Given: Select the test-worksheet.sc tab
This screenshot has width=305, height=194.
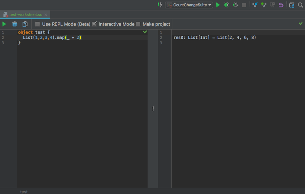Looking at the screenshot, I should (x=26, y=14).
